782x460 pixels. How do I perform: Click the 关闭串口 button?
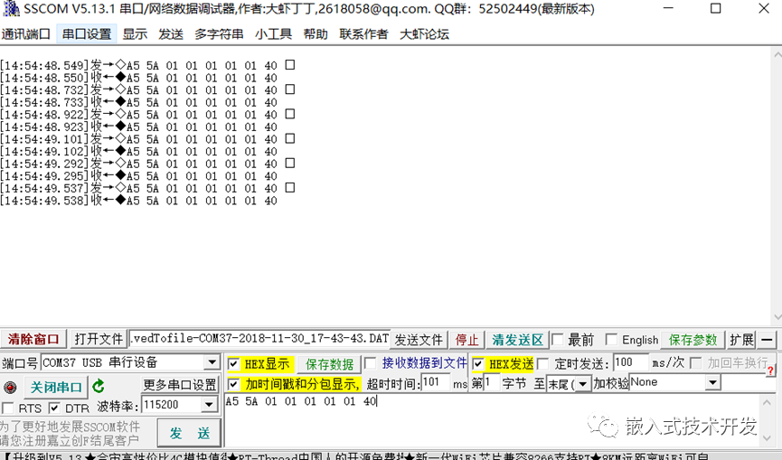(x=56, y=387)
